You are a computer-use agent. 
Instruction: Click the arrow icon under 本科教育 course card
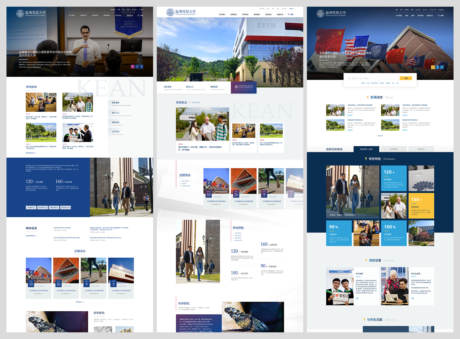pyautogui.click(x=357, y=298)
